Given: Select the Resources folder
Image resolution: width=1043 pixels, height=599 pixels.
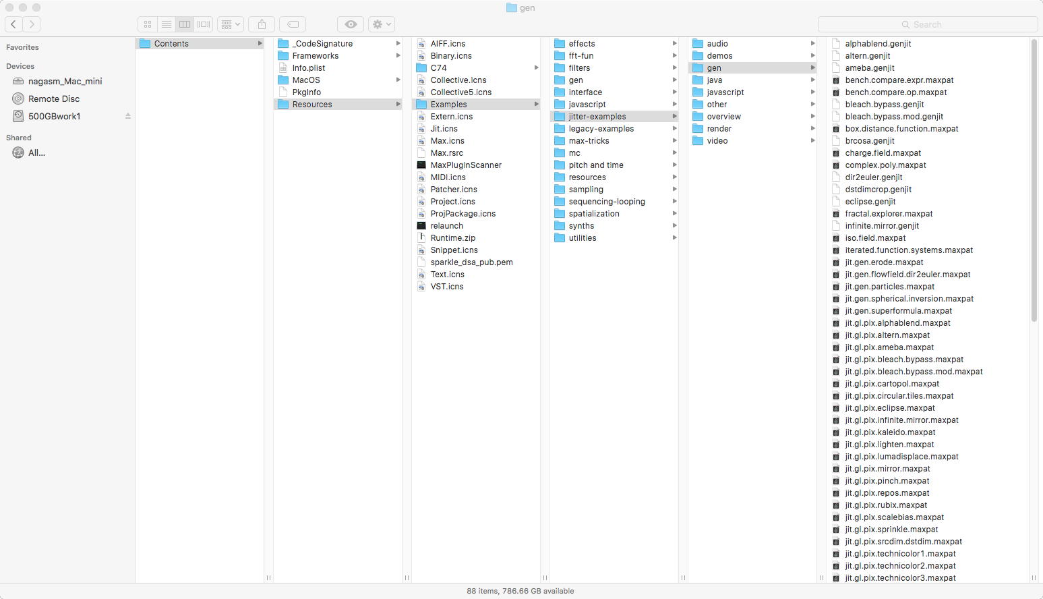Looking at the screenshot, I should pos(338,104).
